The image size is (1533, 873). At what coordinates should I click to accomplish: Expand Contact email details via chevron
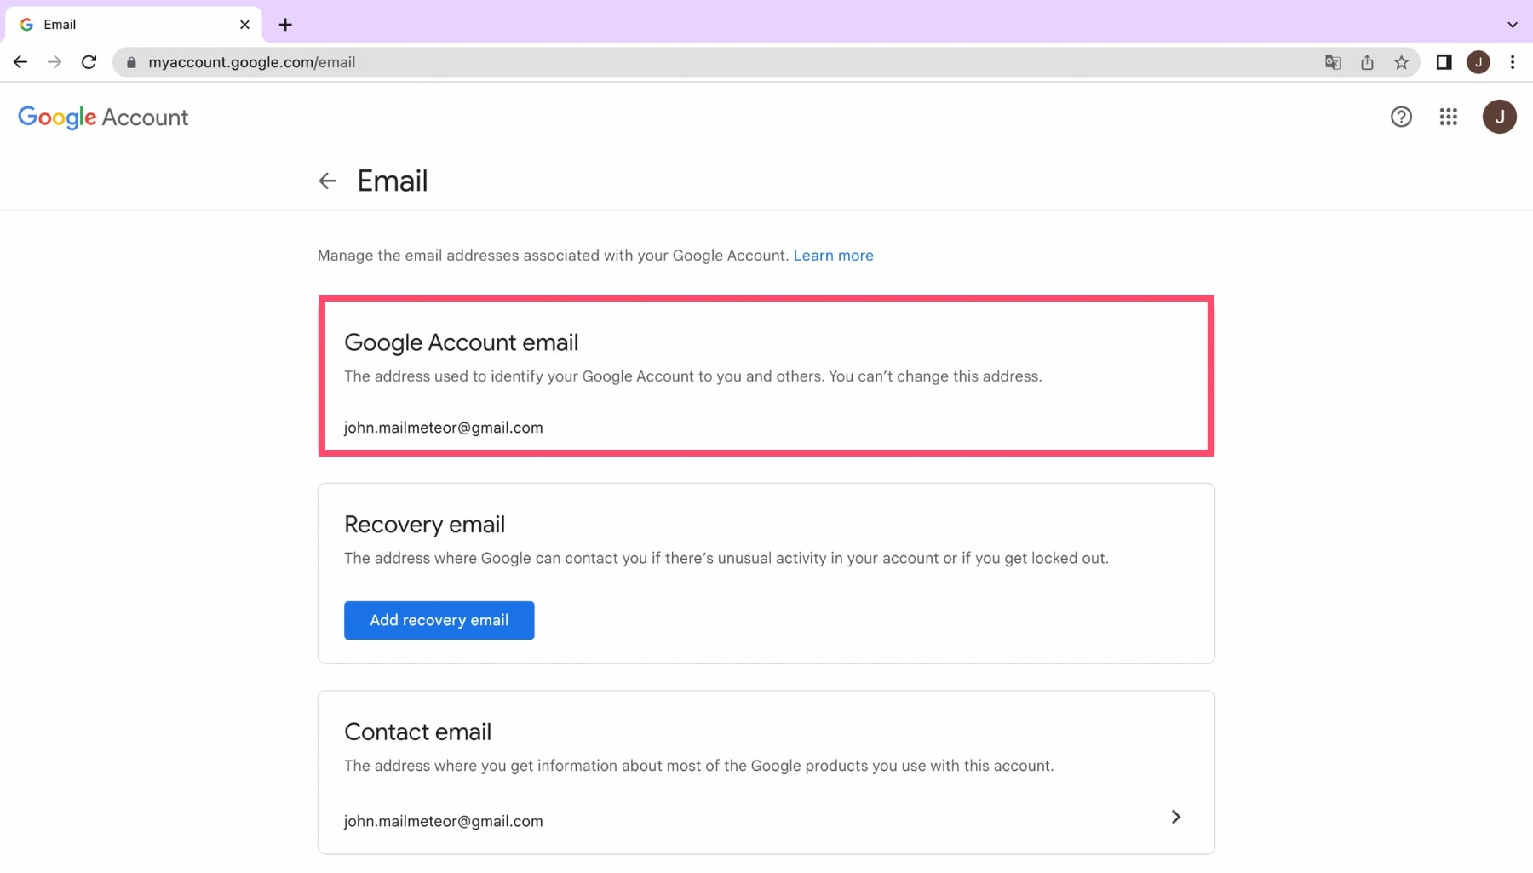tap(1176, 817)
